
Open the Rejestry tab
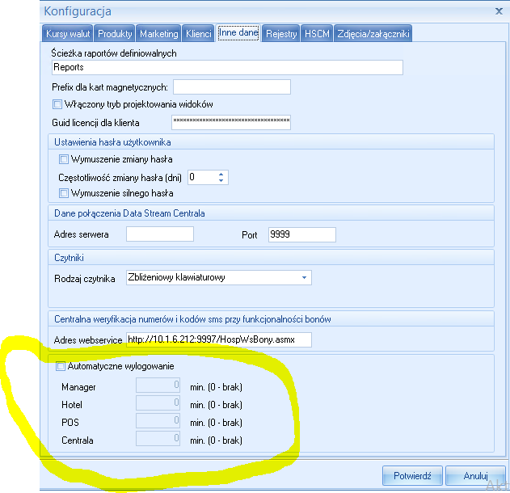click(x=281, y=33)
